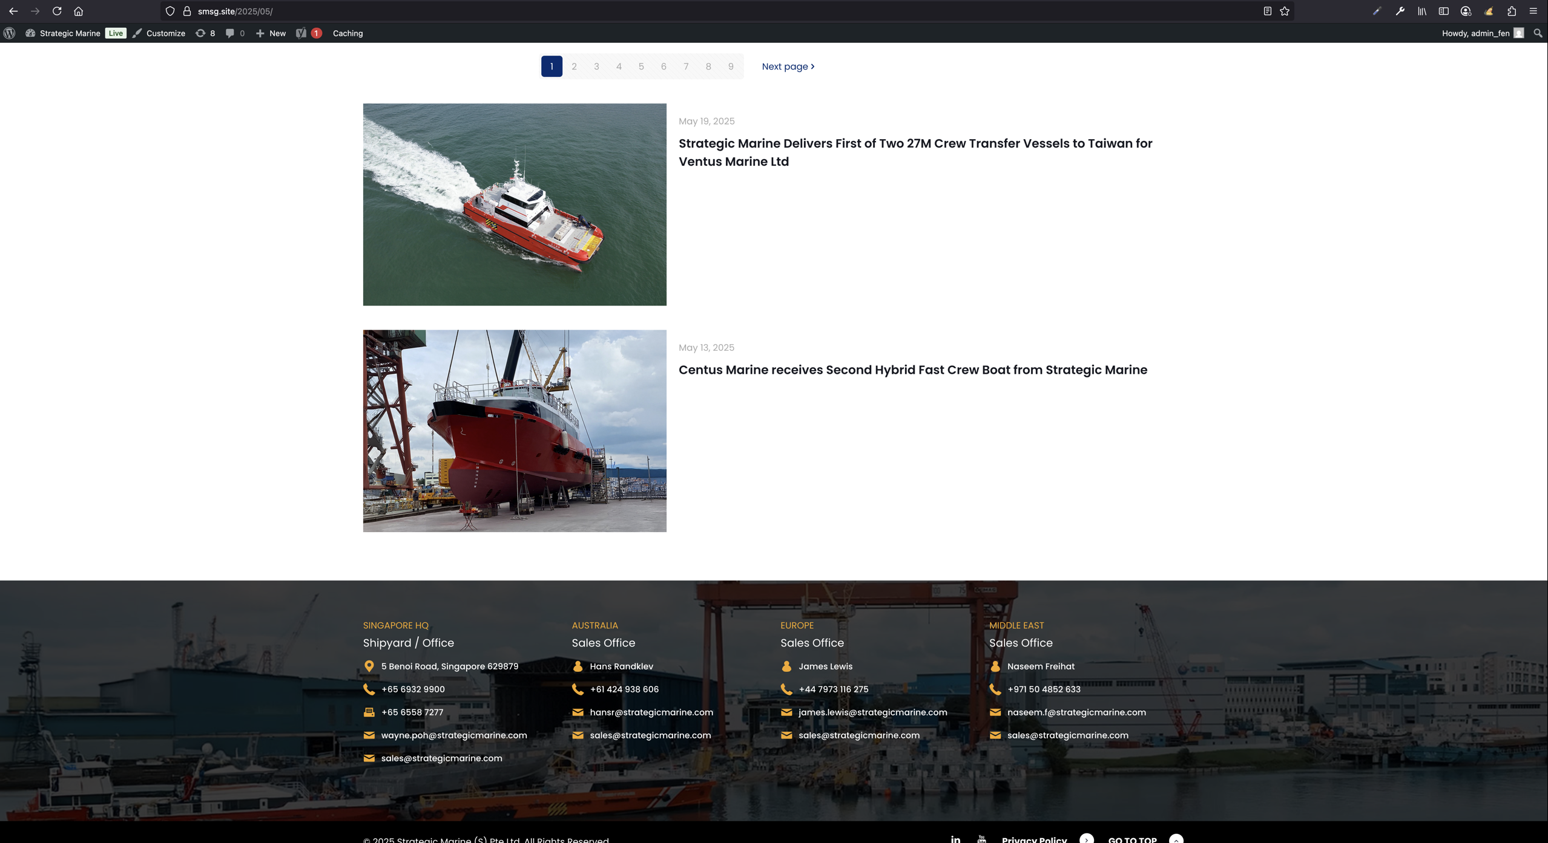This screenshot has height=843, width=1548.
Task: Go to pagination page 7
Action: click(686, 67)
